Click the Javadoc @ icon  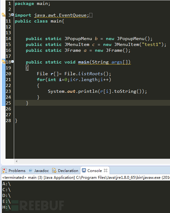click(x=31, y=170)
